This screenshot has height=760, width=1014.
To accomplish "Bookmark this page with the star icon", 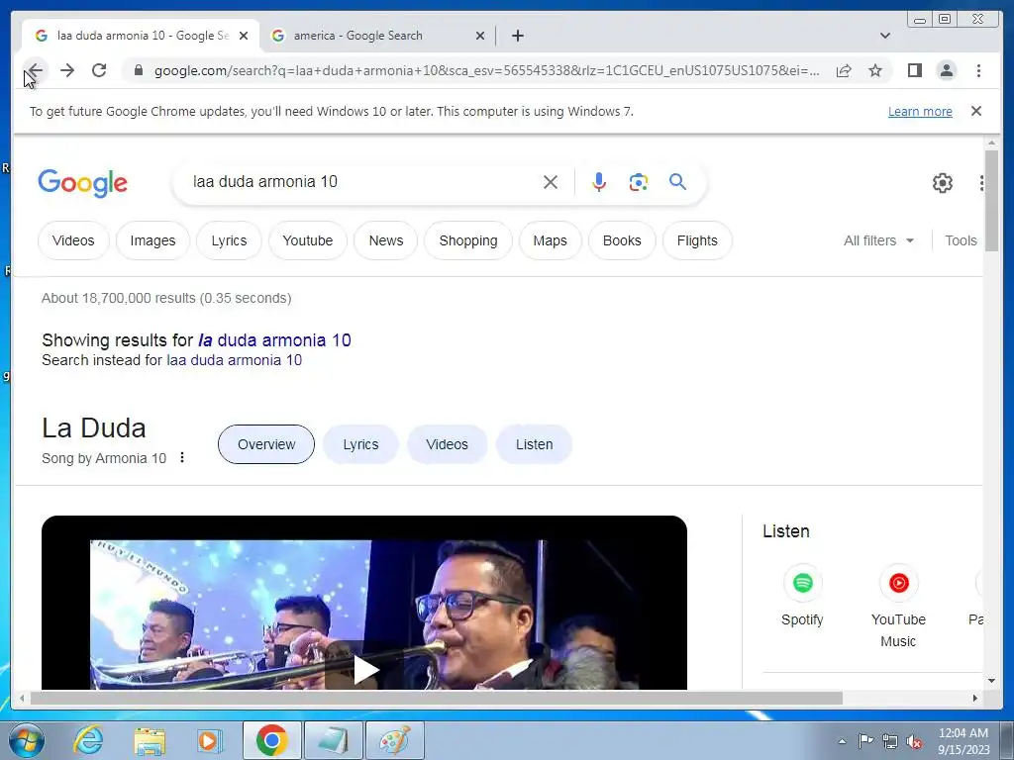I will click(x=875, y=70).
